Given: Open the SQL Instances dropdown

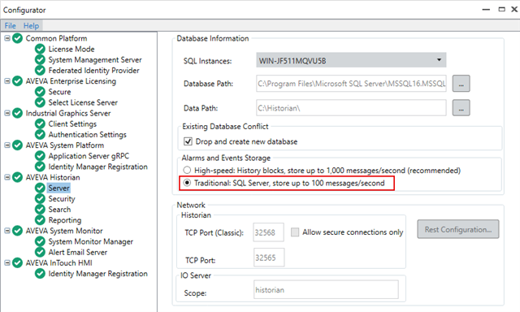Looking at the screenshot, I should [x=351, y=60].
